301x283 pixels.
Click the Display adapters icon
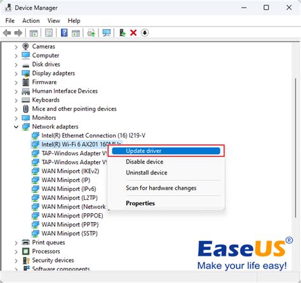pyautogui.click(x=25, y=74)
